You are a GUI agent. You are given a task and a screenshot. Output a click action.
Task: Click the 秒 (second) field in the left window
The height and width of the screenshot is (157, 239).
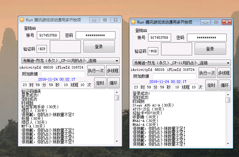pos(51,85)
